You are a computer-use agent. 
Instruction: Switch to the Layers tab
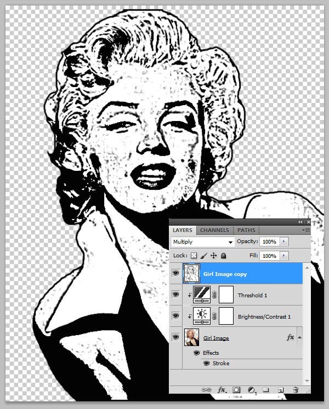click(x=183, y=231)
